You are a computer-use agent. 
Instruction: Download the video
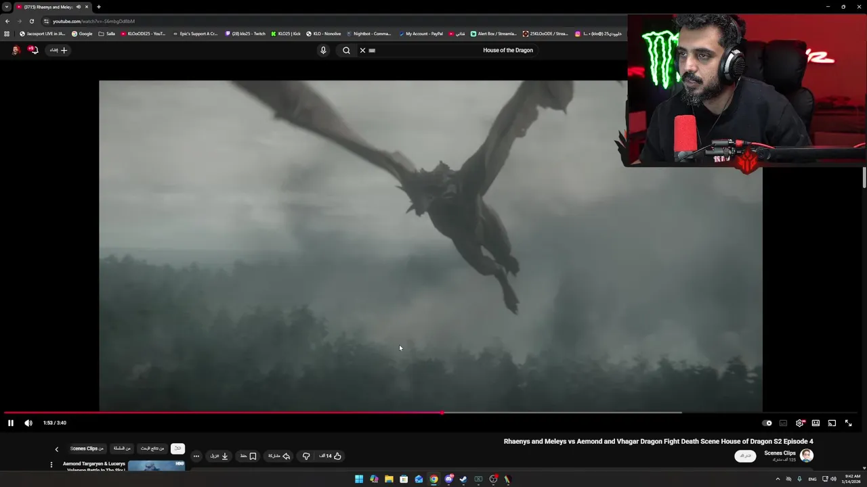pyautogui.click(x=219, y=456)
